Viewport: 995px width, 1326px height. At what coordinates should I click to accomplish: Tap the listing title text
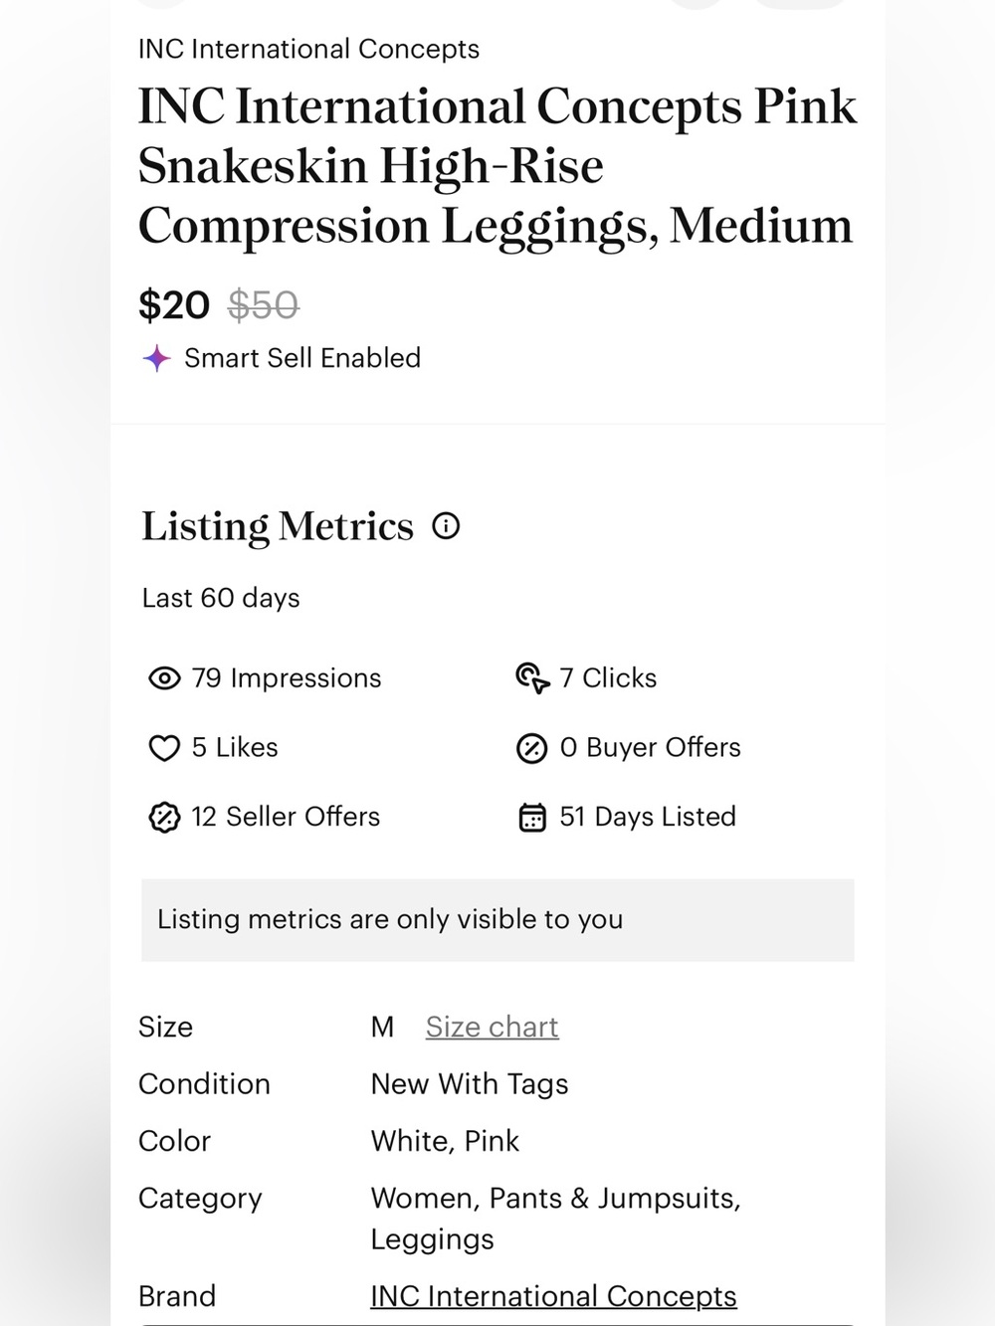(x=497, y=166)
